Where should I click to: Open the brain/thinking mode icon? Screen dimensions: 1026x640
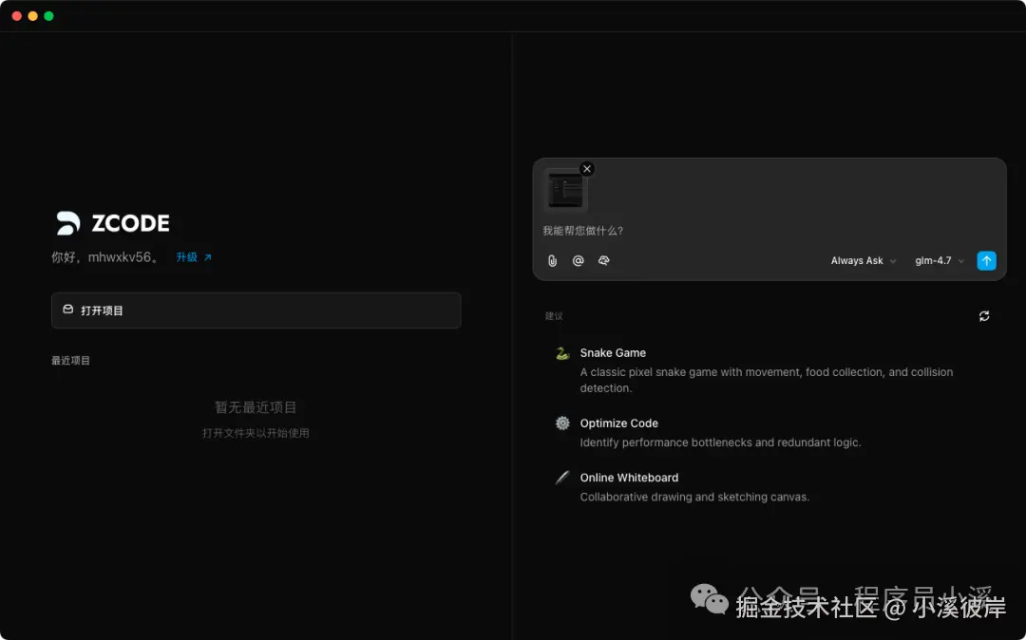(x=603, y=260)
